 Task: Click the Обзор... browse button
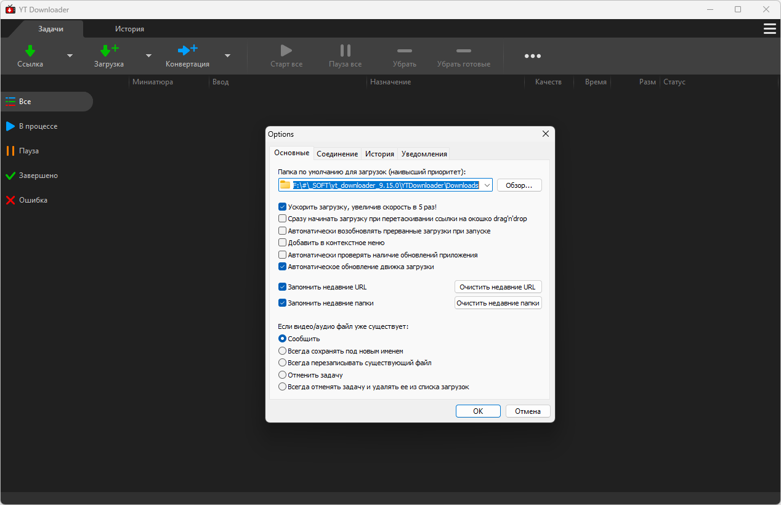point(519,185)
